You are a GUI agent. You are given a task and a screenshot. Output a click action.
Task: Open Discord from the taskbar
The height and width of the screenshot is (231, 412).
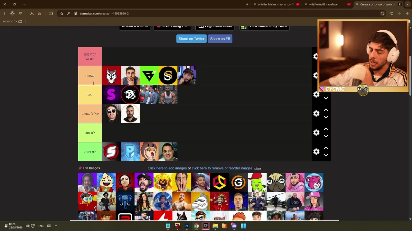[234, 226]
